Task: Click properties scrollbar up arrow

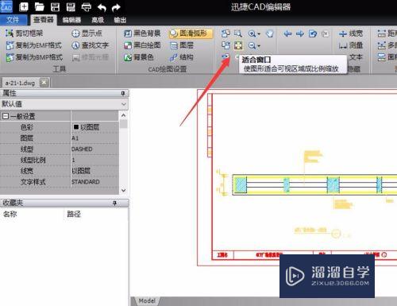Action: [123, 115]
